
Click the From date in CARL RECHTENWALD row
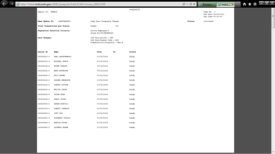point(102,57)
